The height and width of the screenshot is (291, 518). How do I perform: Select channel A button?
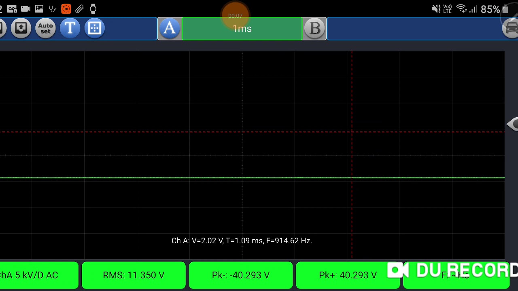tap(170, 29)
